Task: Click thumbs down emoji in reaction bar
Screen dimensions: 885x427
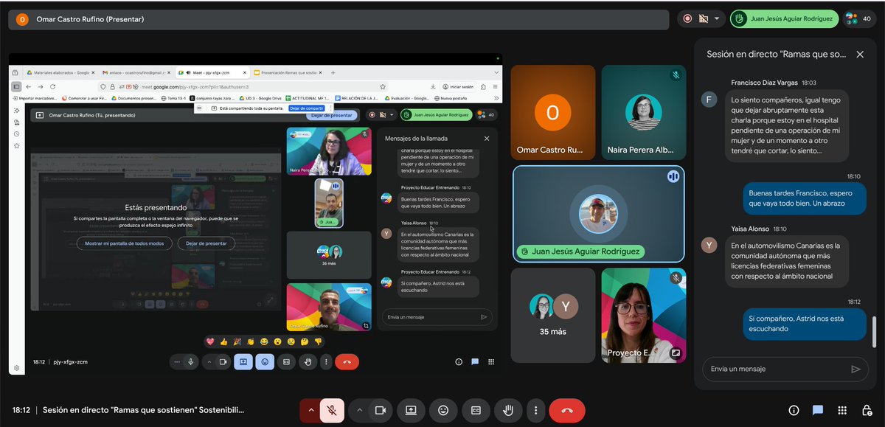Action: coord(318,341)
